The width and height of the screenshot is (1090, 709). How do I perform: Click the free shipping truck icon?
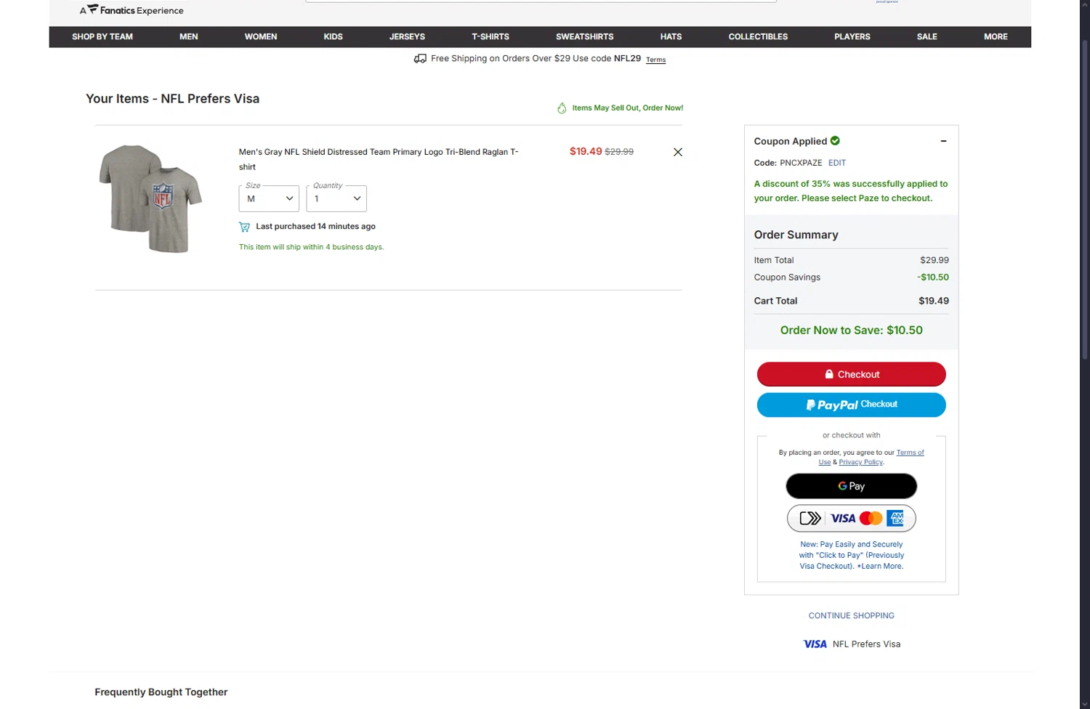[x=420, y=59]
